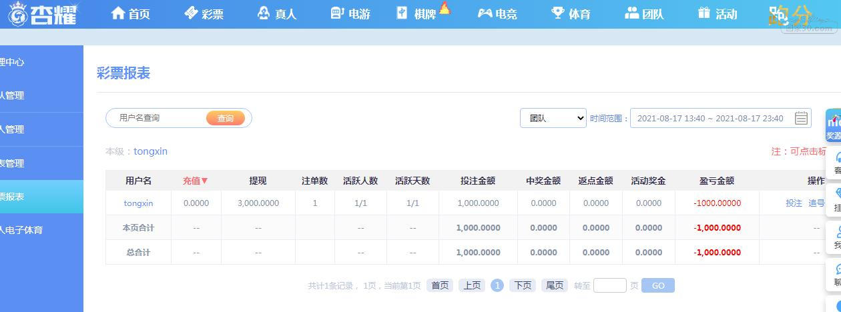The height and width of the screenshot is (312, 841).
Task: Open the tongxin link beside 本级
Action: [x=150, y=151]
